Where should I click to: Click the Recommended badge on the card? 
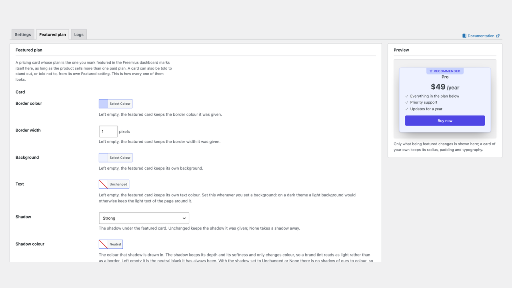pyautogui.click(x=445, y=71)
